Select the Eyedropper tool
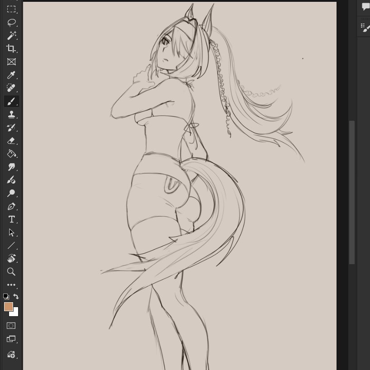Screen dimensions: 370x370 [11, 75]
